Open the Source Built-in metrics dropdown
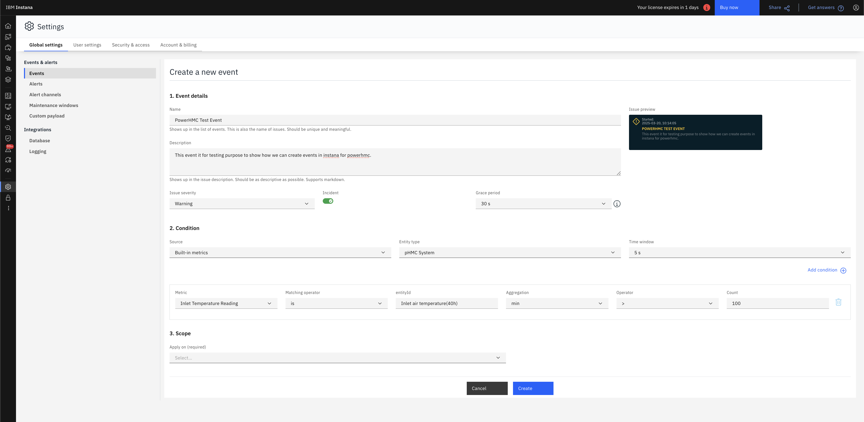The width and height of the screenshot is (864, 422). pos(280,252)
